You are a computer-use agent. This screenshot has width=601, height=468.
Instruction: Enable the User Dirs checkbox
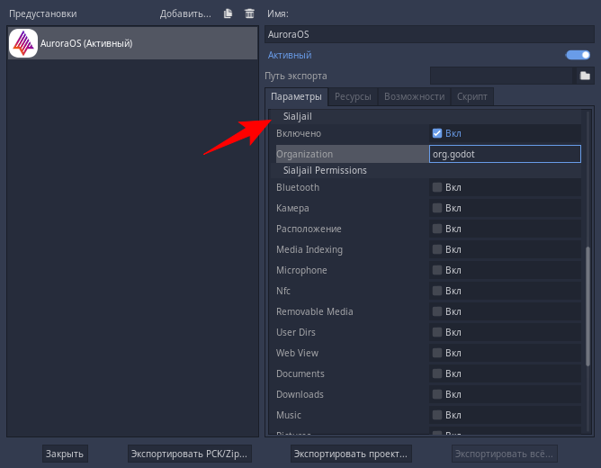click(437, 332)
